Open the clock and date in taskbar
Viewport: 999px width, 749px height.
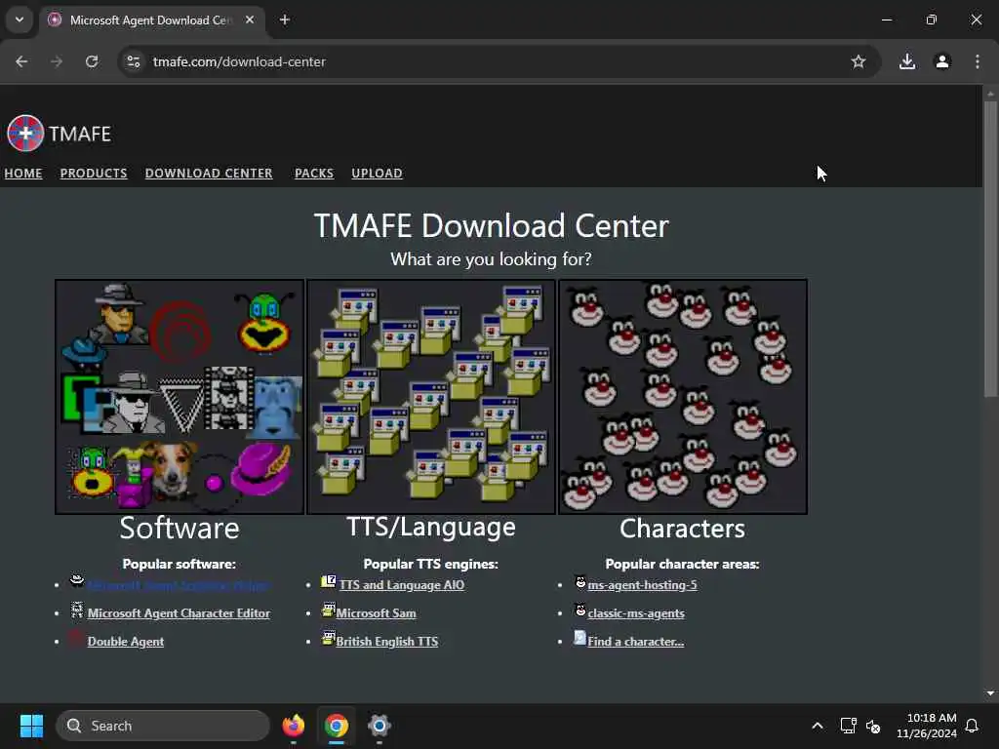(x=927, y=726)
